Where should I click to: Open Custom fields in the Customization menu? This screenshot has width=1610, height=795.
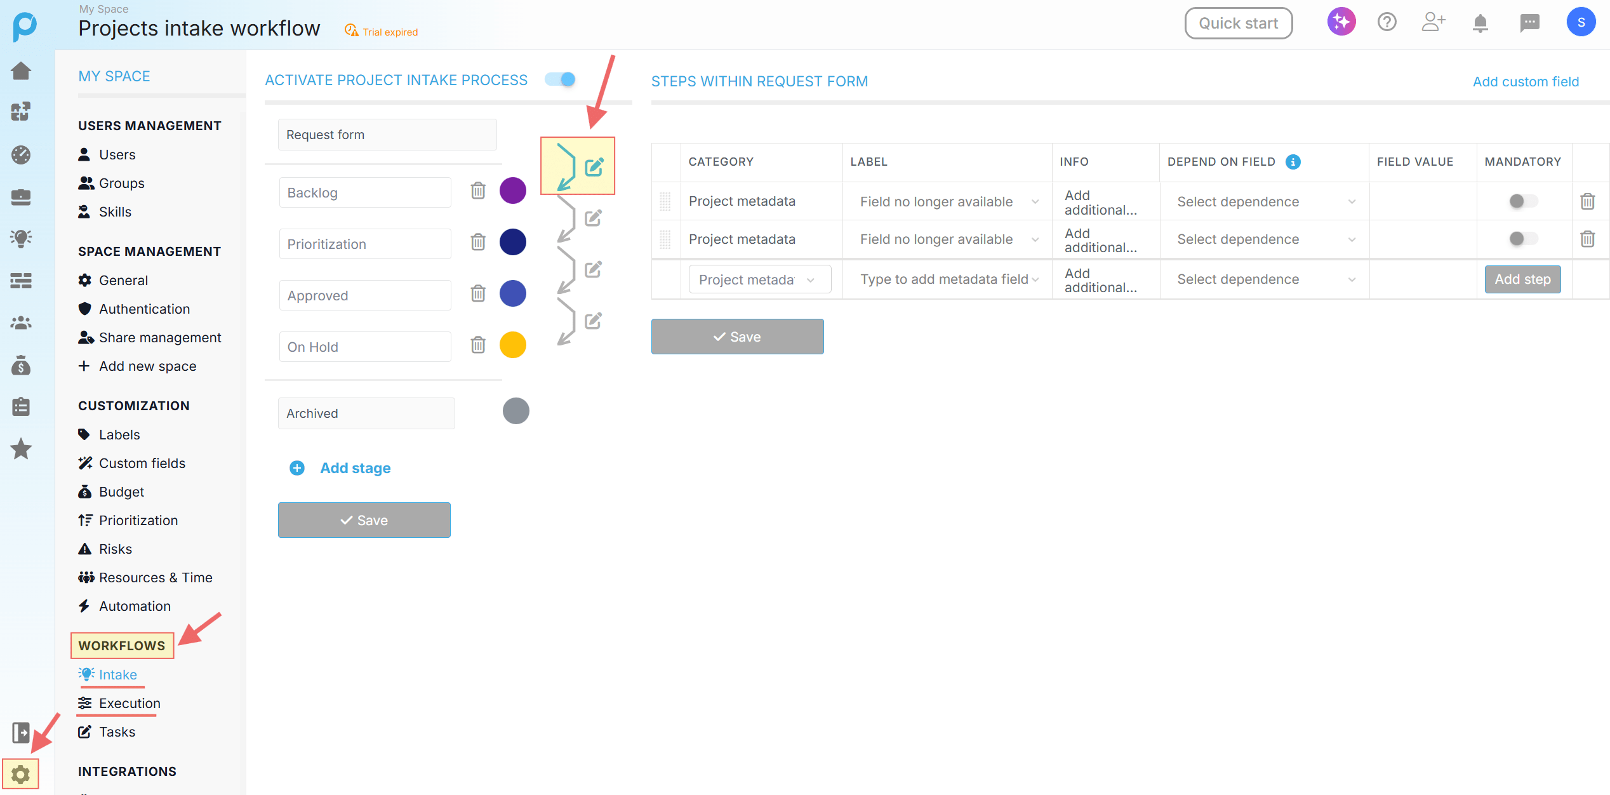142,464
